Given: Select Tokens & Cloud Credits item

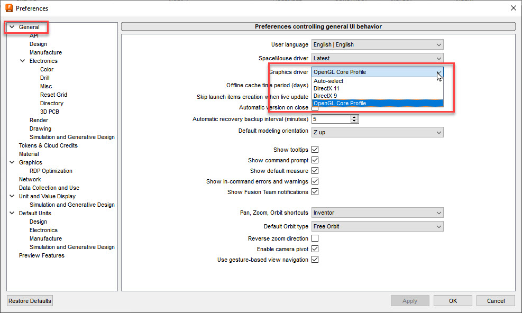Looking at the screenshot, I should [48, 145].
